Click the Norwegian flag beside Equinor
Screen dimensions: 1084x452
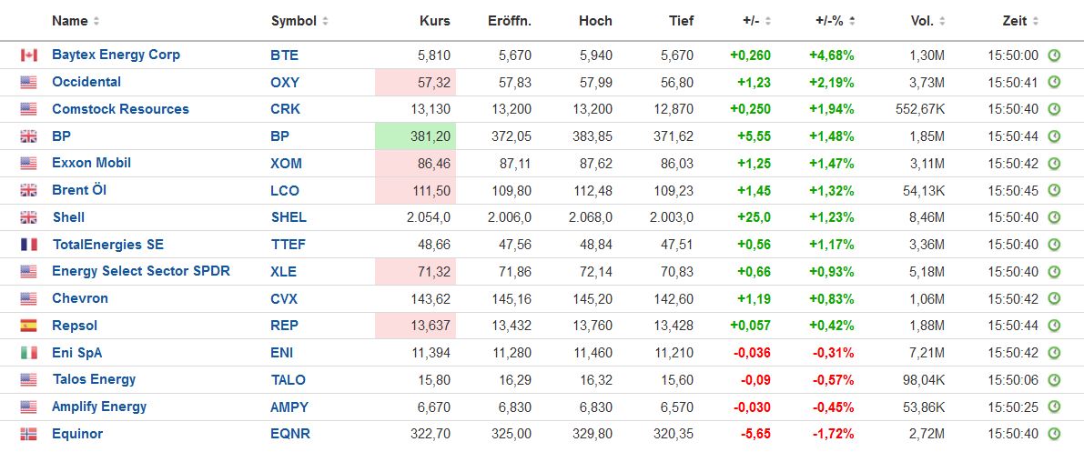click(x=28, y=434)
